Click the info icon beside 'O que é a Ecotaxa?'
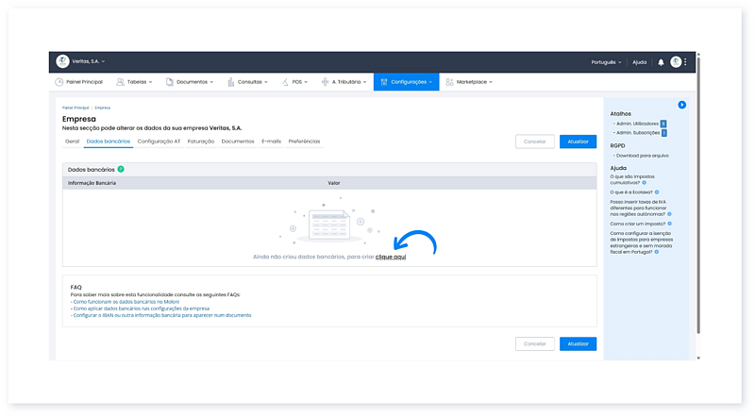 click(x=656, y=192)
